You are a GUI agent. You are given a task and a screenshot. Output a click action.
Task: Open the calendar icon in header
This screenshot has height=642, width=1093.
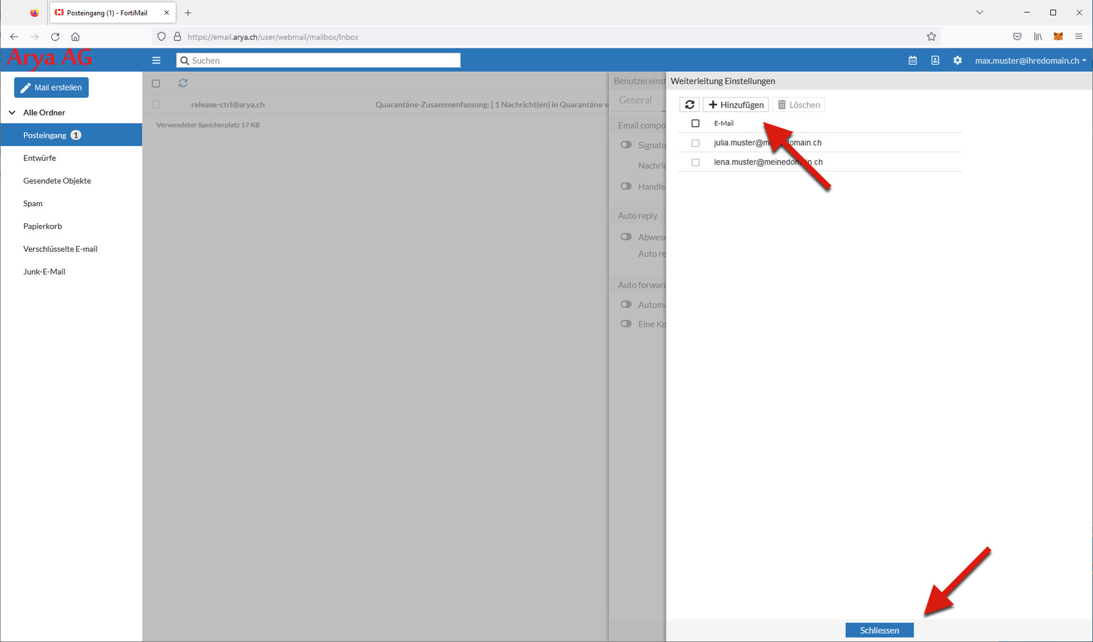pos(912,60)
